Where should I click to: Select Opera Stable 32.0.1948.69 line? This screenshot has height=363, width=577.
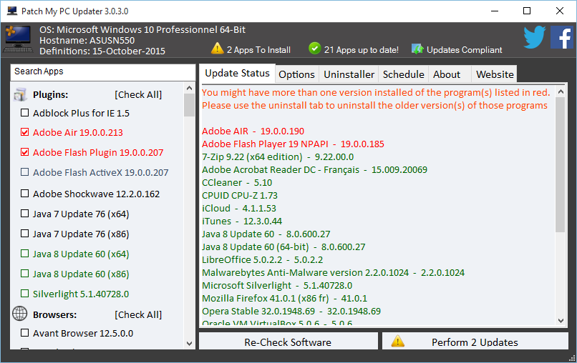(x=291, y=311)
